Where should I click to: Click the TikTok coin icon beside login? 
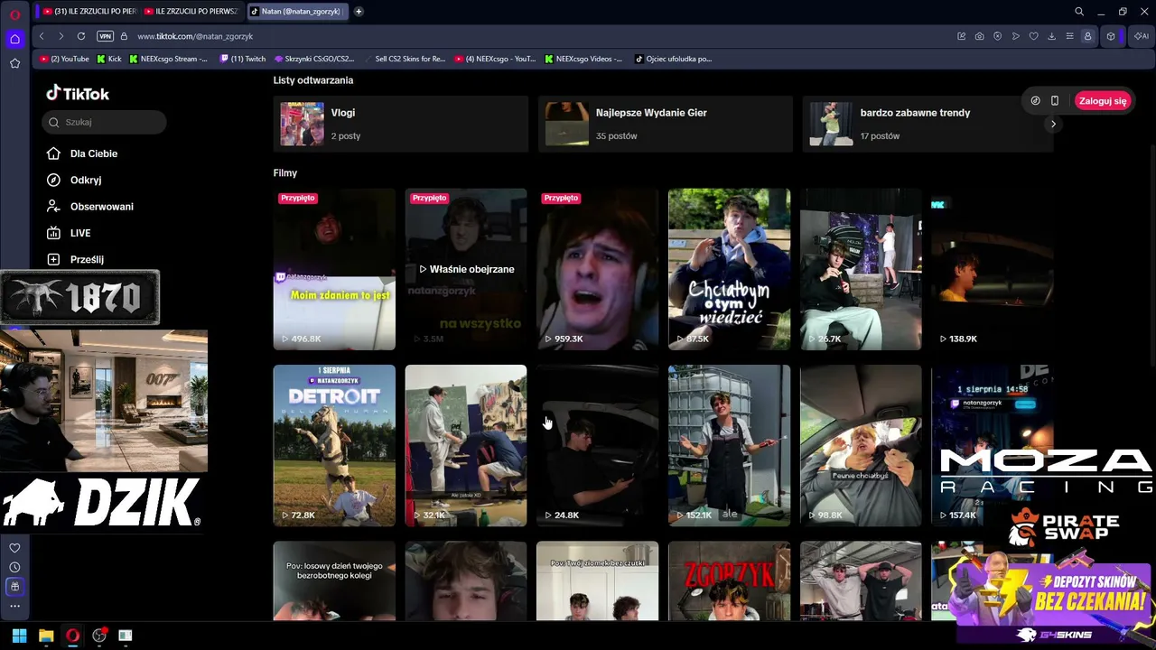[1035, 100]
